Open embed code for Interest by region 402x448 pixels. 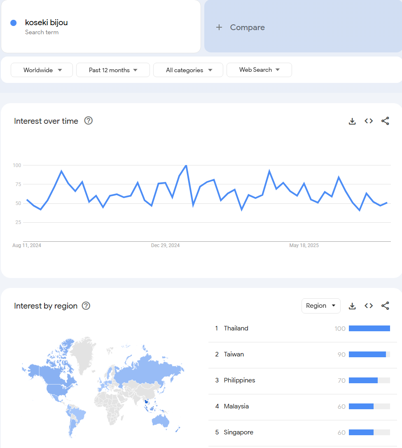point(369,306)
